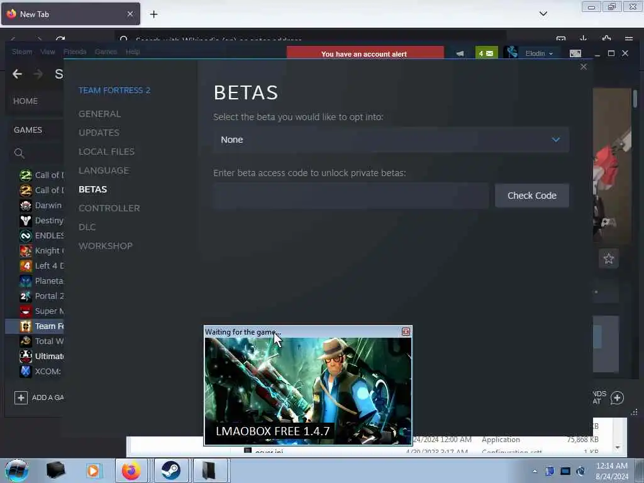Switch to the WORKSHOP properties tab

coord(106,246)
